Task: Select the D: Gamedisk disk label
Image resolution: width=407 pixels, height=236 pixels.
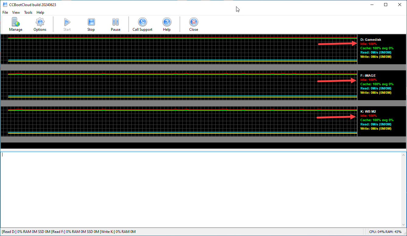Action: (x=370, y=40)
